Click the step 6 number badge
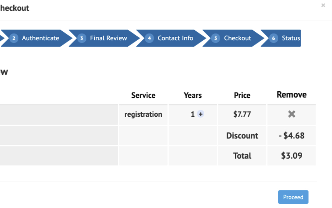The image size is (332, 208). [x=273, y=38]
